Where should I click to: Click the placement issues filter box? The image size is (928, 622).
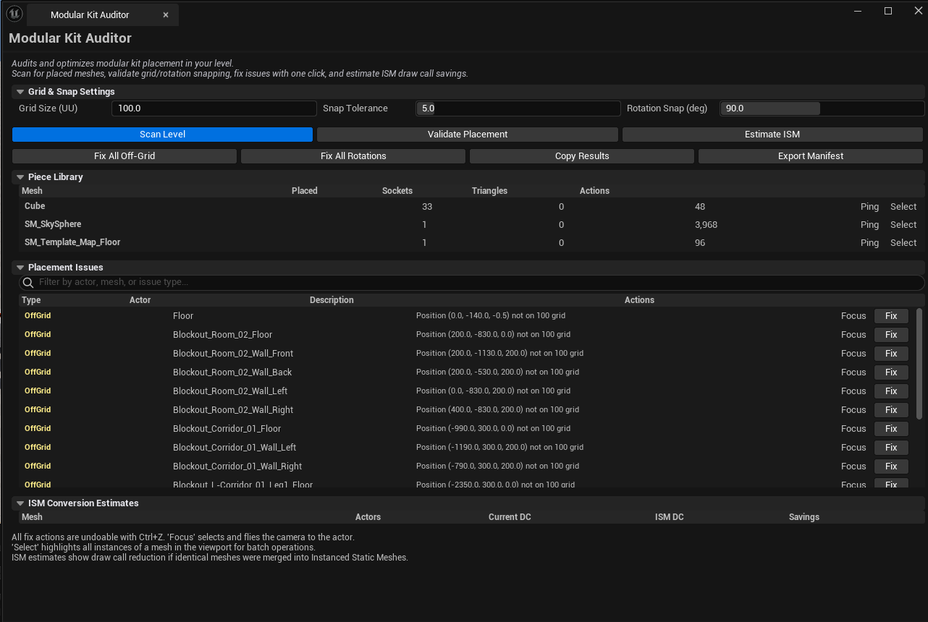point(472,282)
